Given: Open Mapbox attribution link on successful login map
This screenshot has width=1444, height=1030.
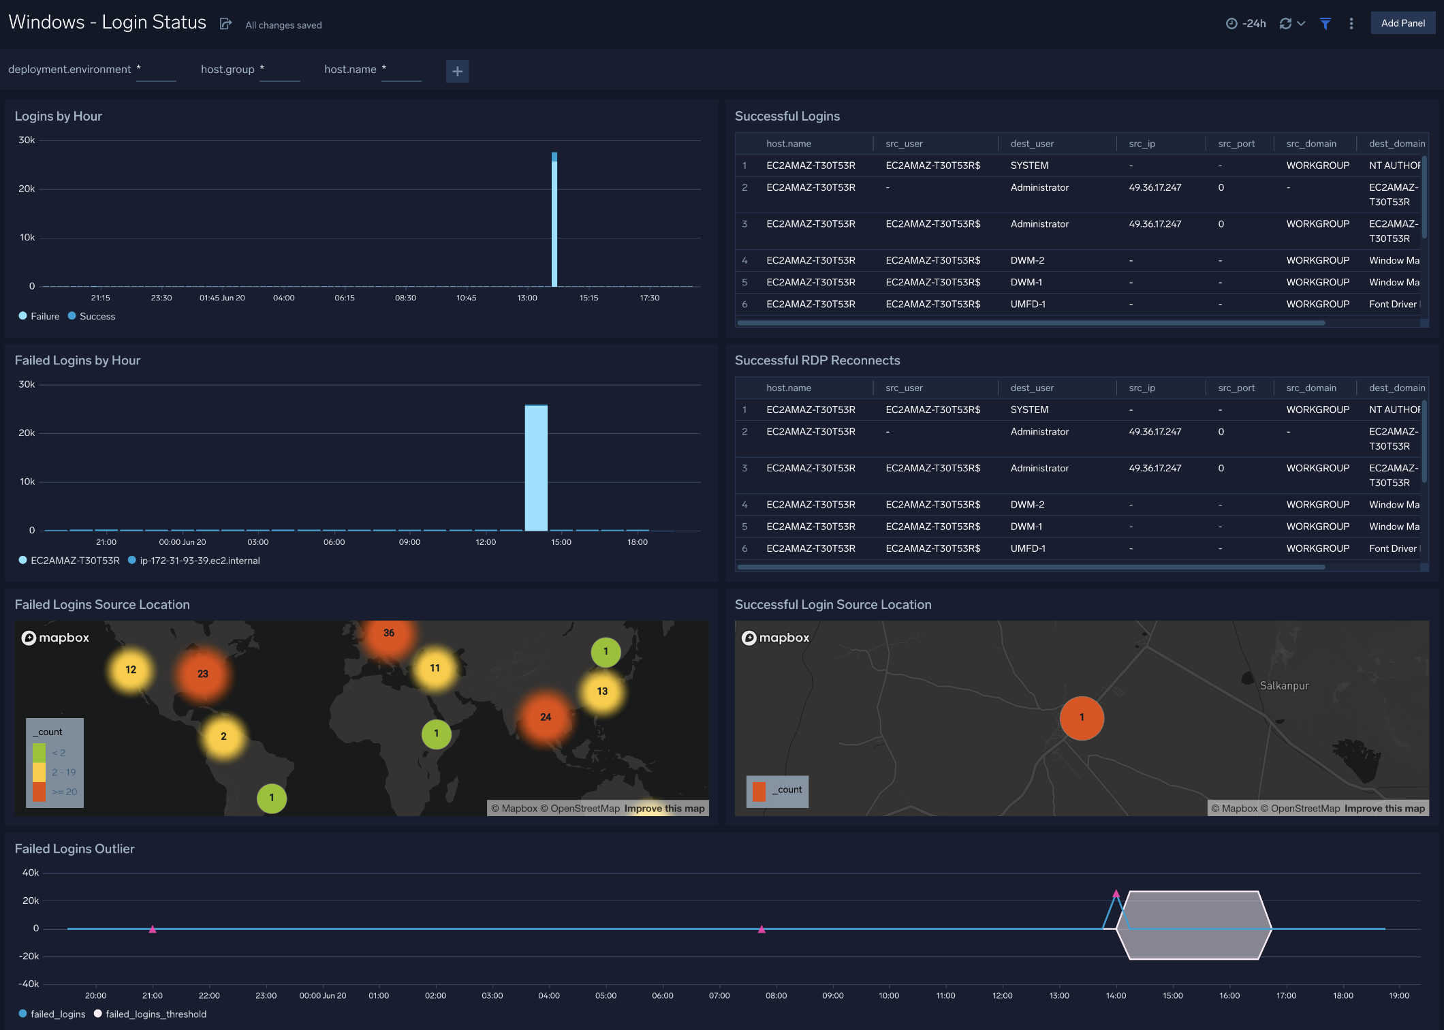Looking at the screenshot, I should click(x=1234, y=809).
